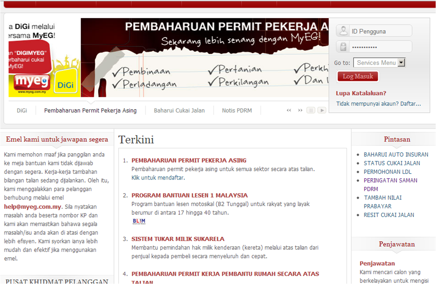Viewport: 436px width, 284px height.
Task: Click Tidak mempunyai akaun? Daftar link
Action: click(x=379, y=104)
